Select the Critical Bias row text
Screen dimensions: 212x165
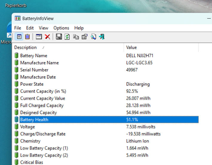pos(32,162)
